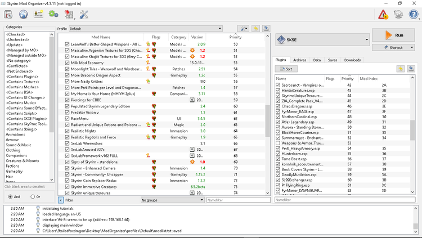The height and width of the screenshot is (238, 422).
Task: Sort mods by the Category column header
Action: (x=178, y=37)
